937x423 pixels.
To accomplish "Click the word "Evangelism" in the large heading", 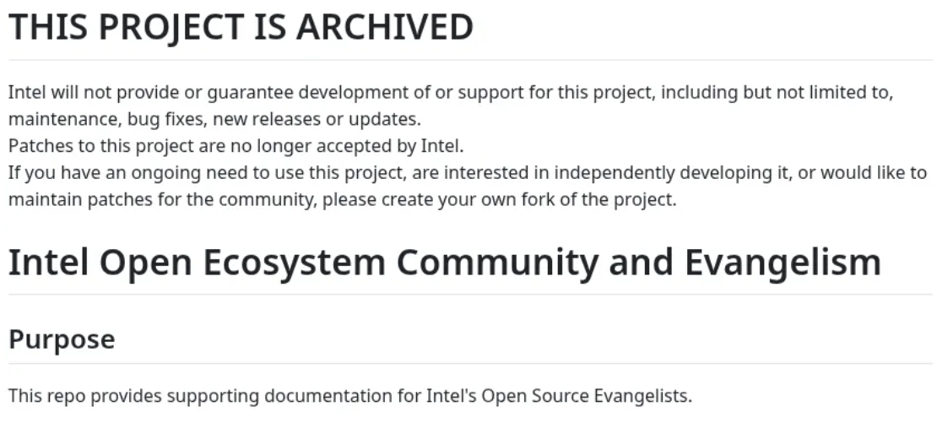I will pos(783,263).
